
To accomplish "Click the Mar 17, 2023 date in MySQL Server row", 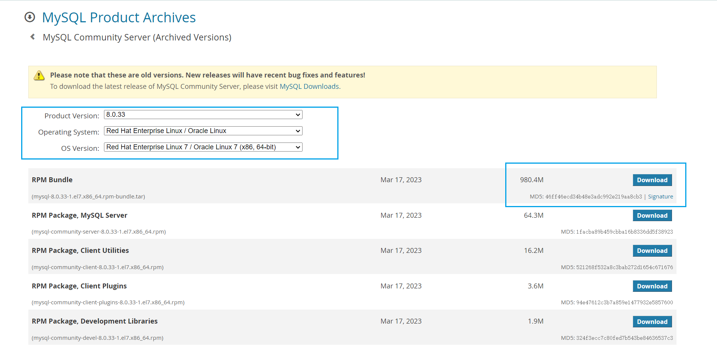I will (x=401, y=215).
